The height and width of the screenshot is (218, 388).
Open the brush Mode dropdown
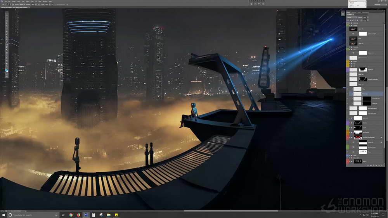(22, 4)
